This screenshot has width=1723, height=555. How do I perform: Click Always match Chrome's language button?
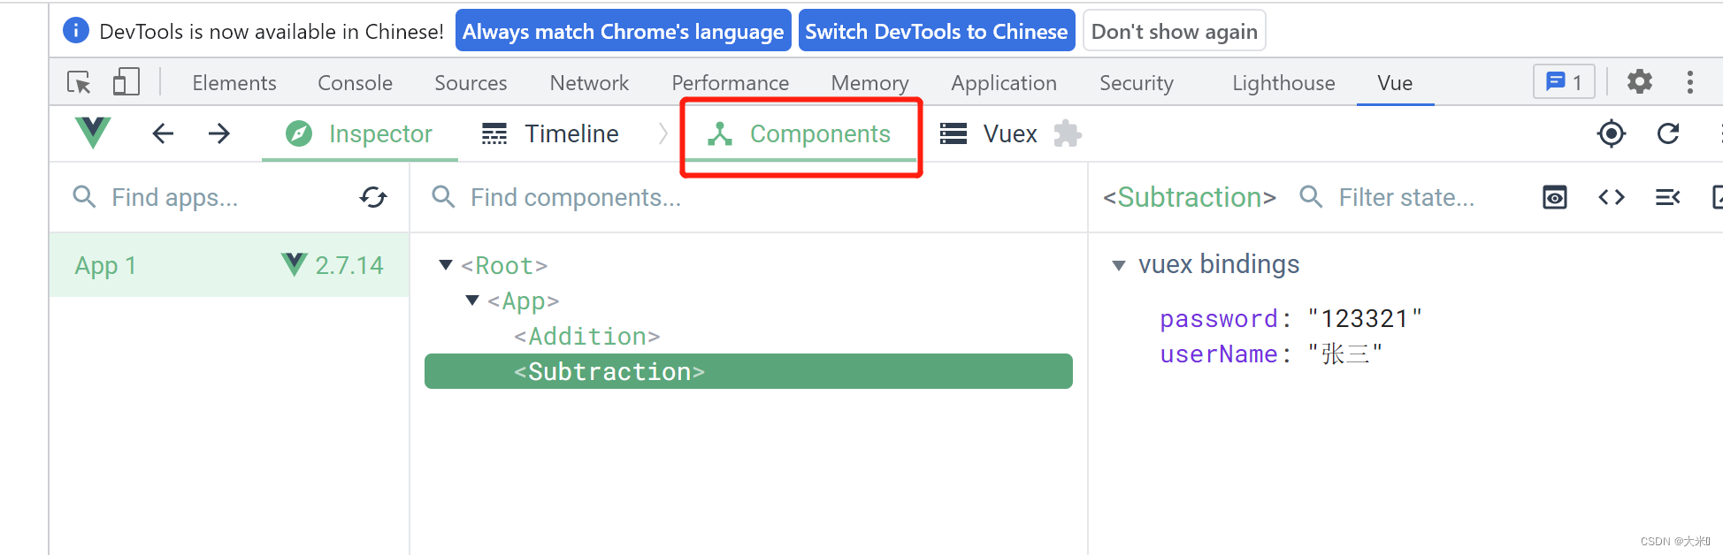pos(624,31)
